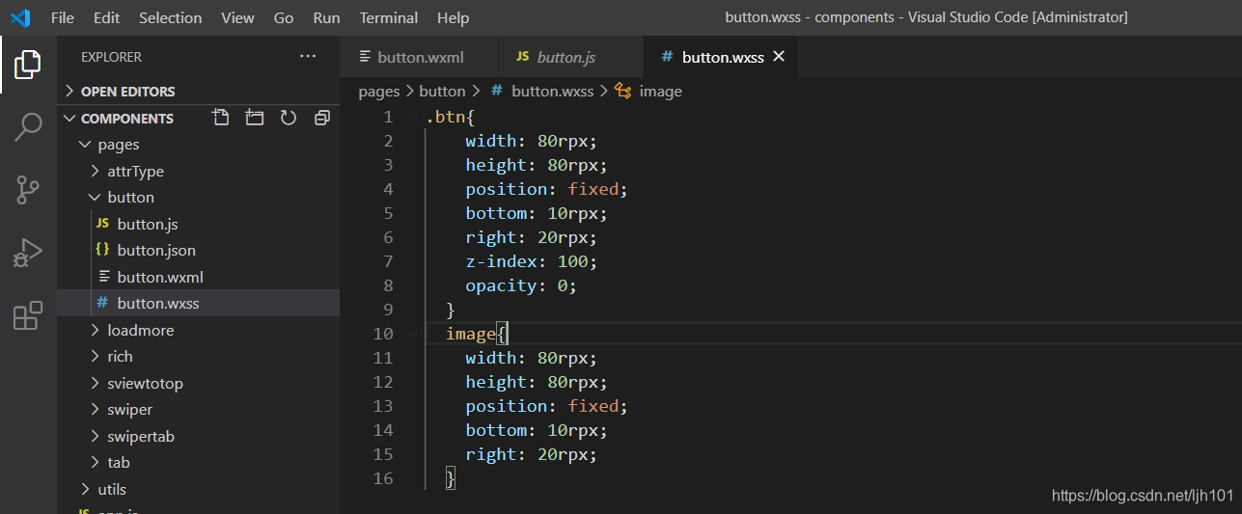The image size is (1242, 514).
Task: Click the button breadcrumb segment
Action: coord(442,91)
